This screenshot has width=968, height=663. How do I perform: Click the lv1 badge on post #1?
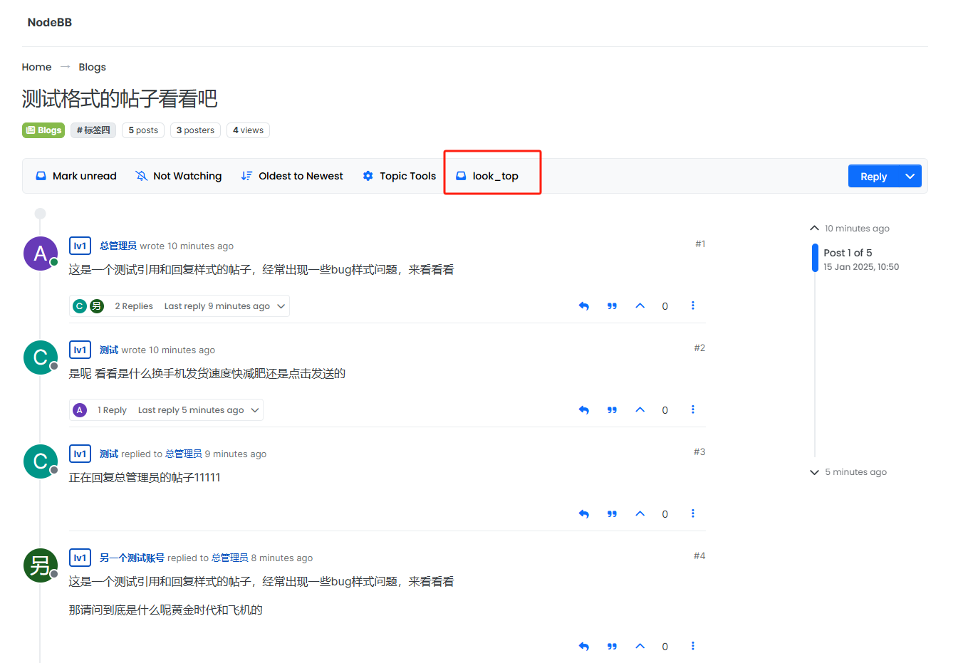[80, 246]
